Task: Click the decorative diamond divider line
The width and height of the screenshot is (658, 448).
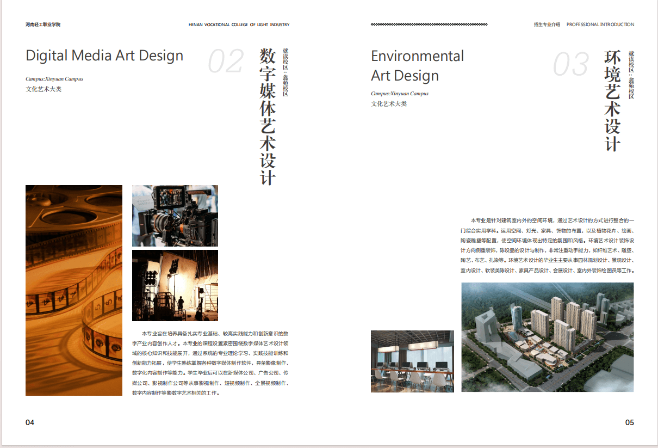Action: coord(429,24)
